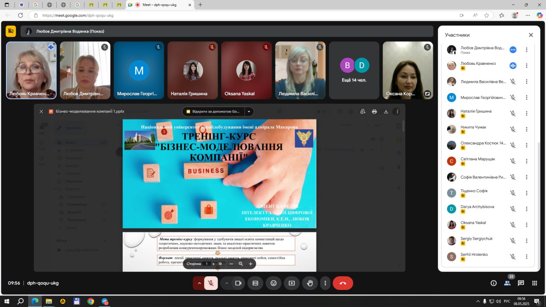546x307 pixels.
Task: Toggle the camera button in Meet controls
Action: click(x=238, y=283)
